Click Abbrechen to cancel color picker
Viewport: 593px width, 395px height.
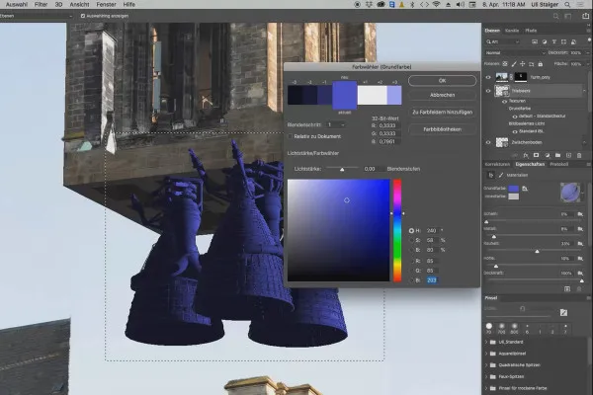click(442, 95)
